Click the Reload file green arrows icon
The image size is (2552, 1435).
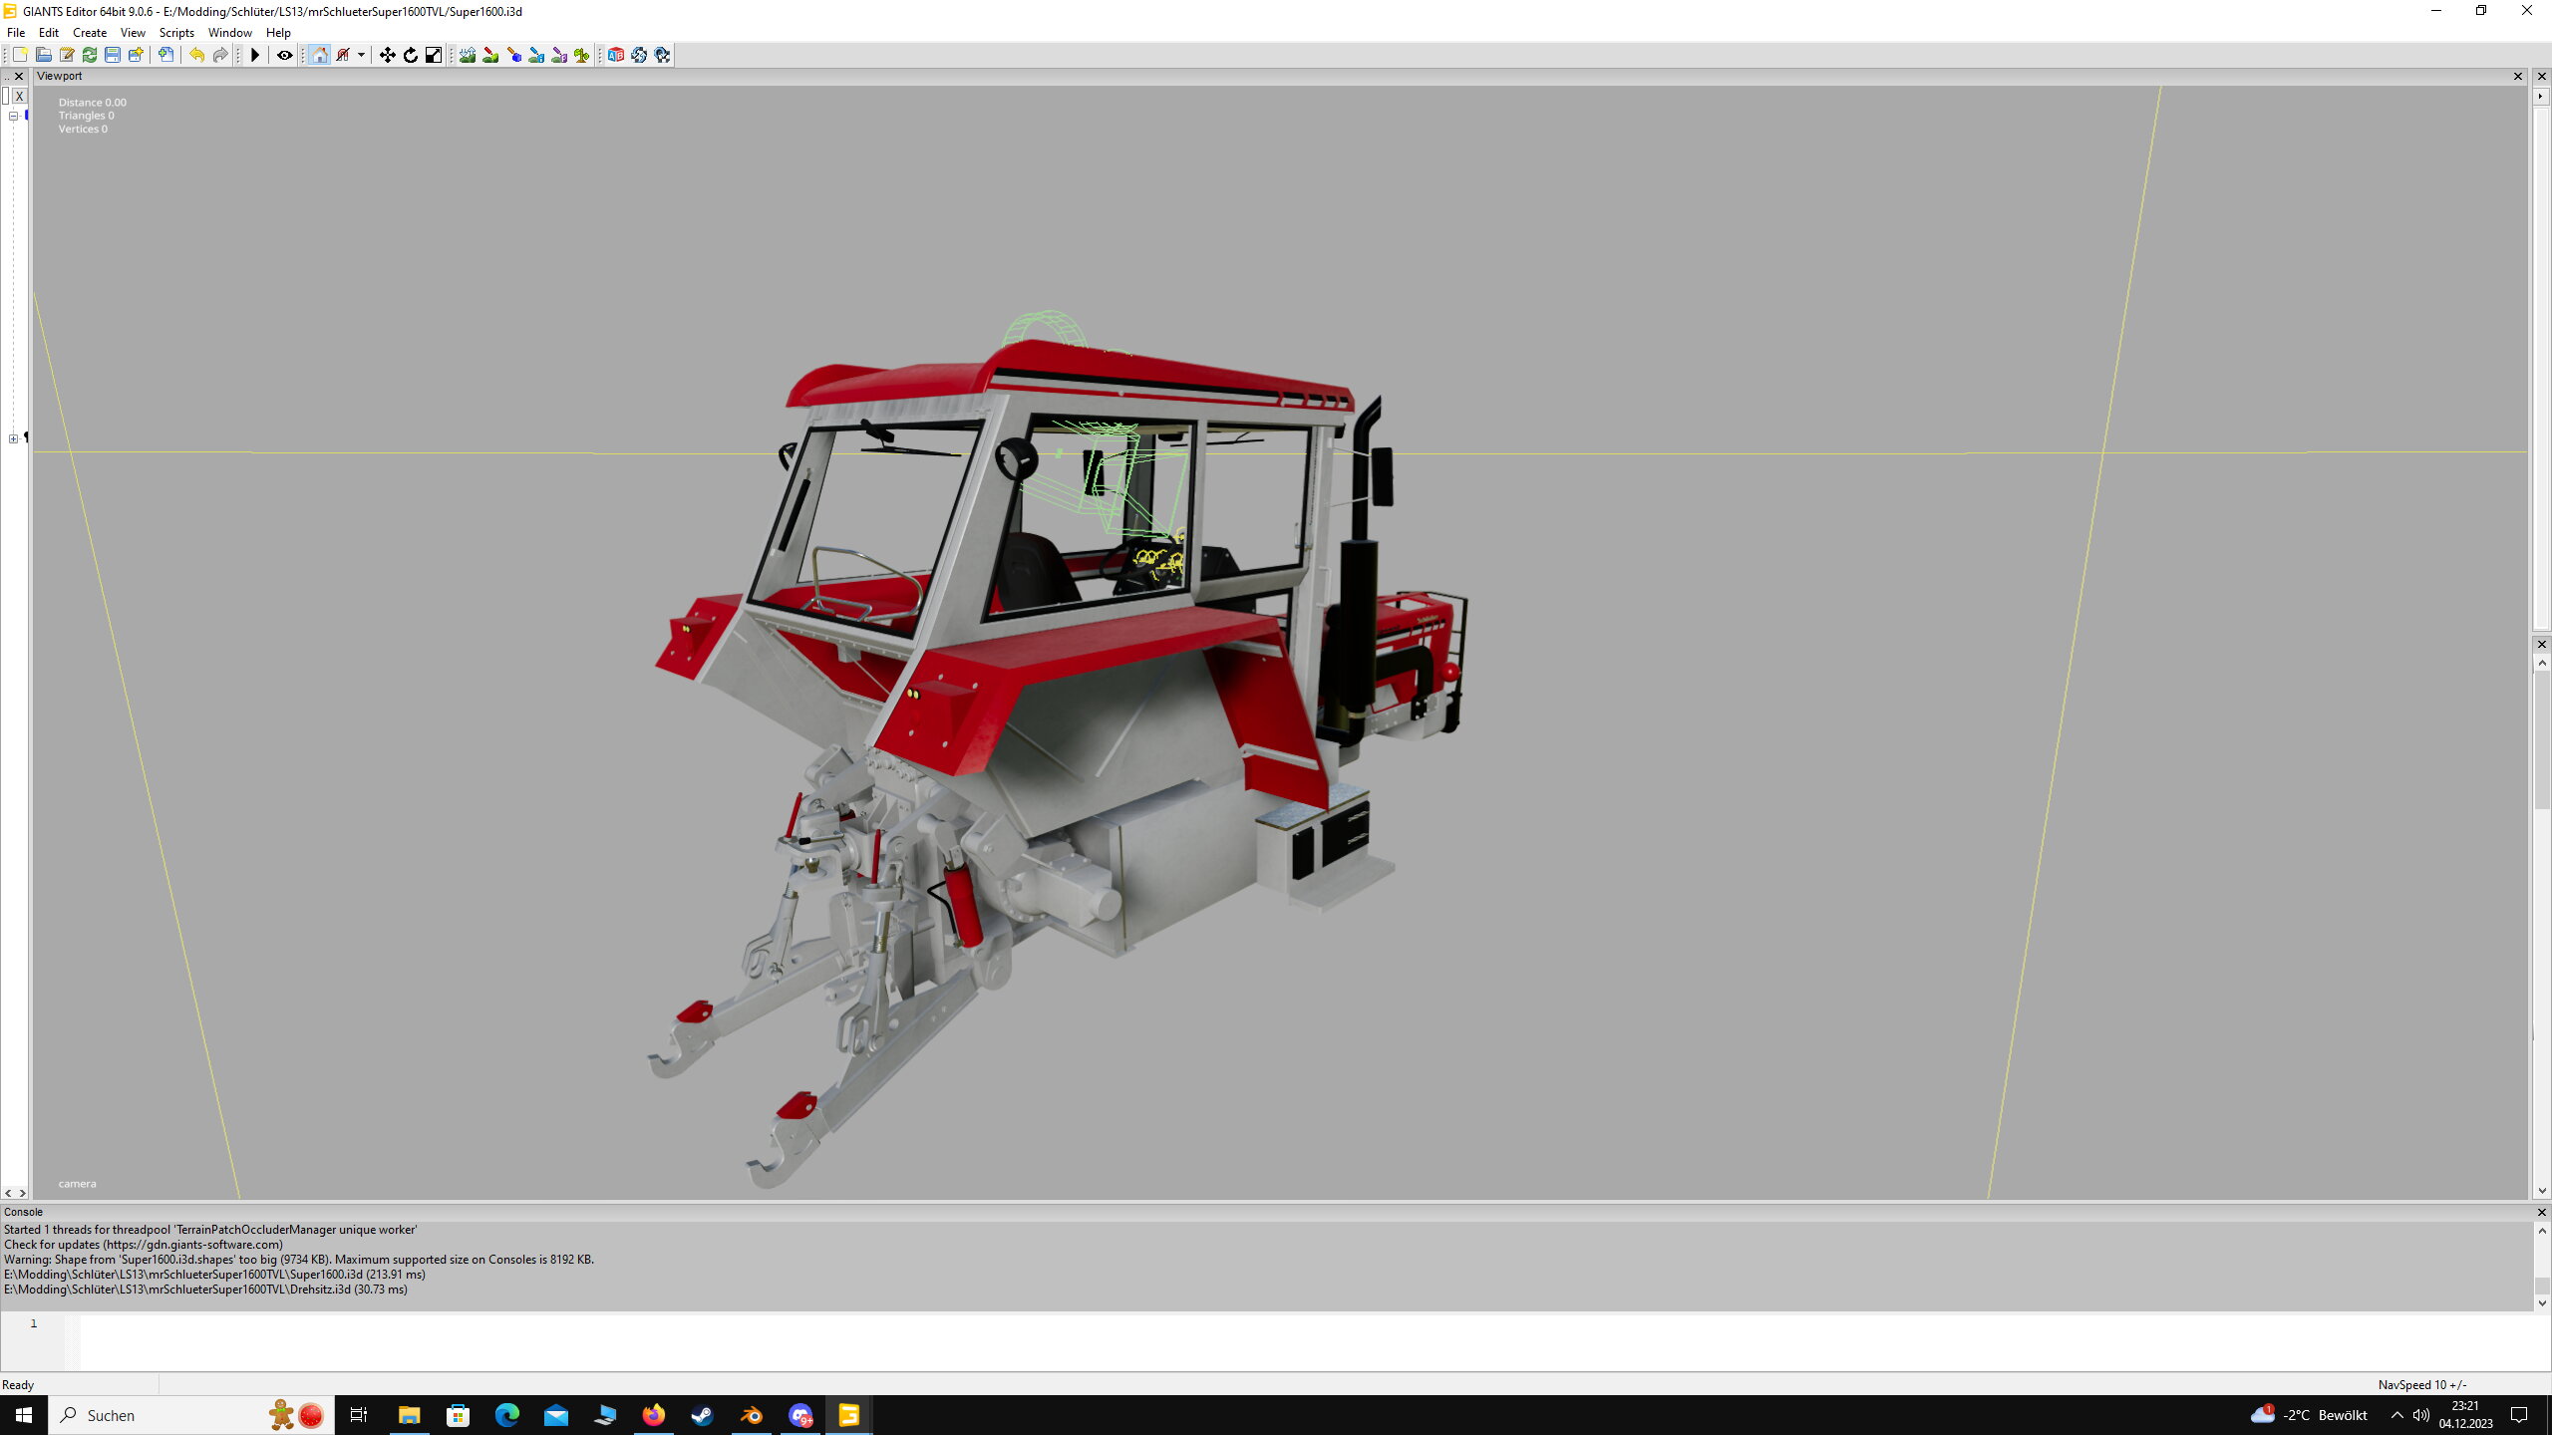pyautogui.click(x=90, y=55)
